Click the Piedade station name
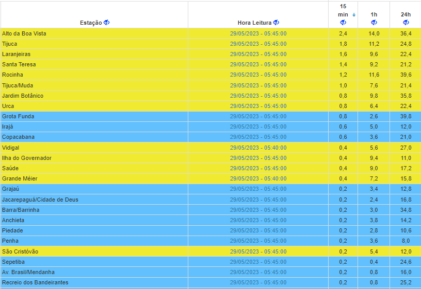The width and height of the screenshot is (421, 289). tap(12, 230)
